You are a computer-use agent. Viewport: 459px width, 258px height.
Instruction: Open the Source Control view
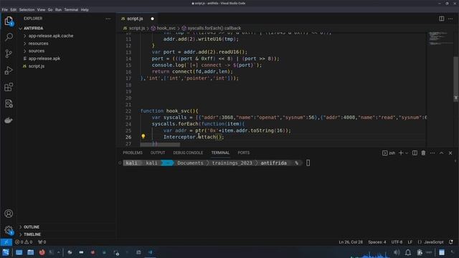click(9, 54)
